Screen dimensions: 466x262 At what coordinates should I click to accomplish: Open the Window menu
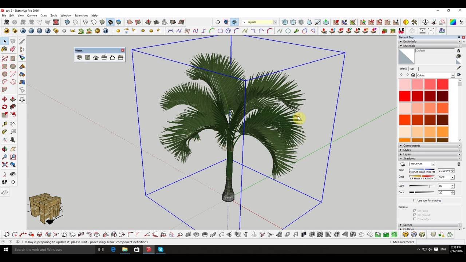click(66, 16)
